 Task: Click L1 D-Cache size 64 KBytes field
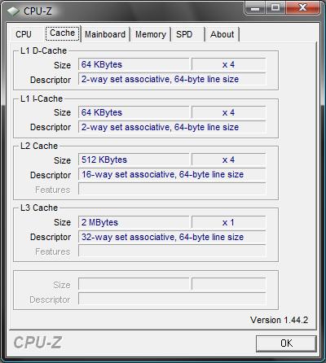134,64
